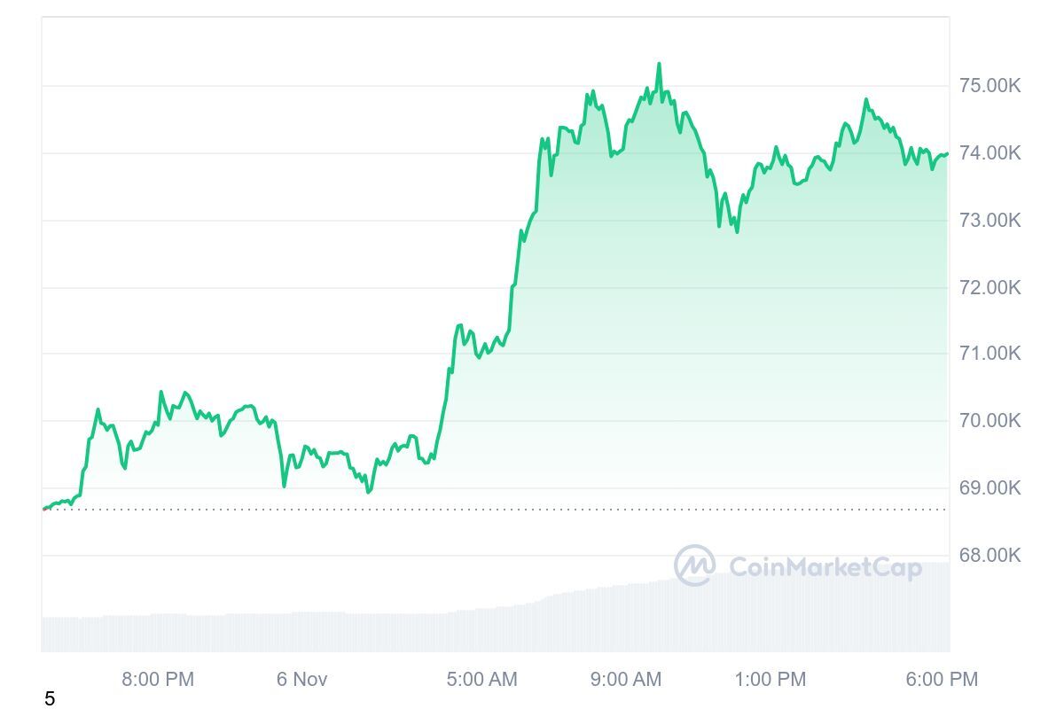Click the 75.00K price axis label

click(990, 86)
